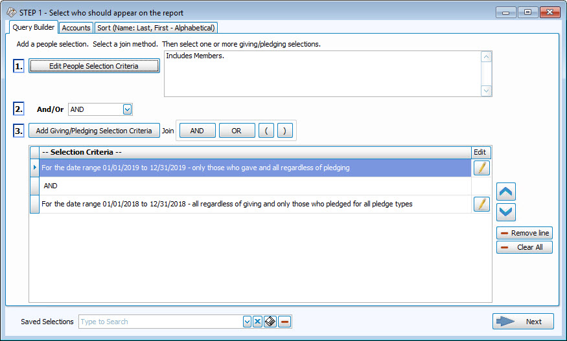This screenshot has width=567, height=341.
Task: Expand the Saved Selections dropdown arrow
Action: (x=247, y=322)
